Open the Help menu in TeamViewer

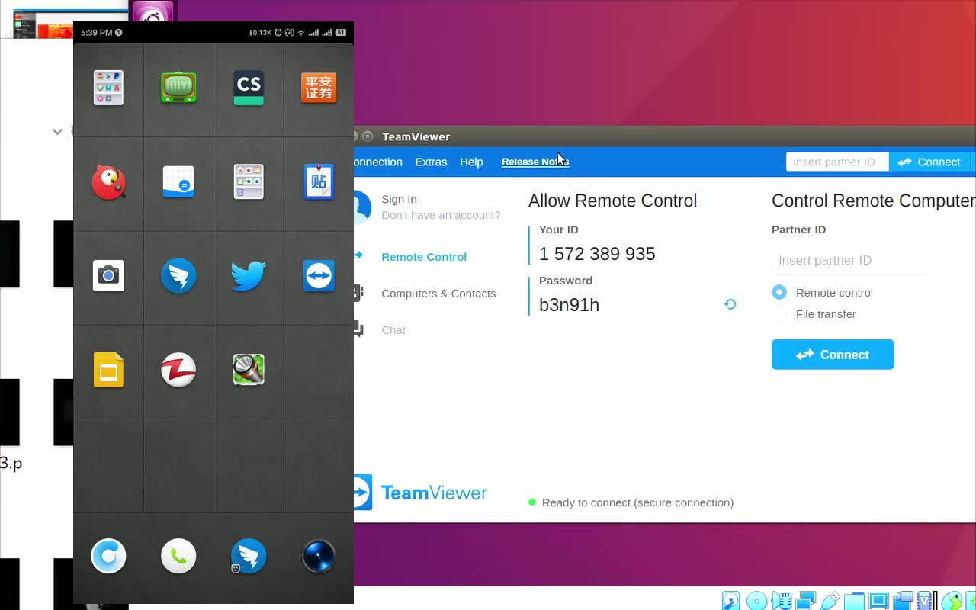471,162
